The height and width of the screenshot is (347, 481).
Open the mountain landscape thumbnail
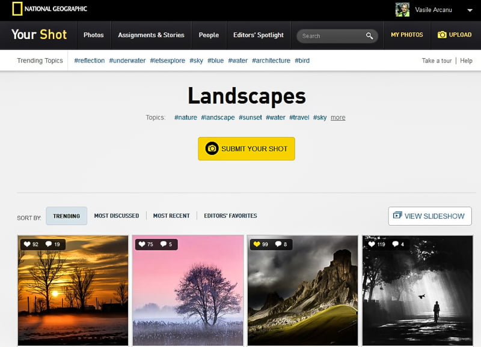(x=302, y=294)
